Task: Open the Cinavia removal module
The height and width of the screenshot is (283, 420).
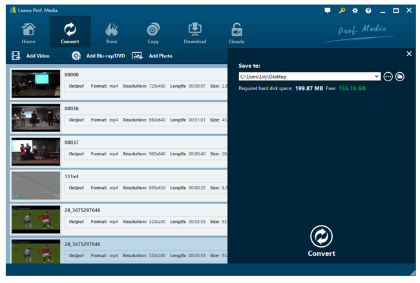Action: [236, 34]
